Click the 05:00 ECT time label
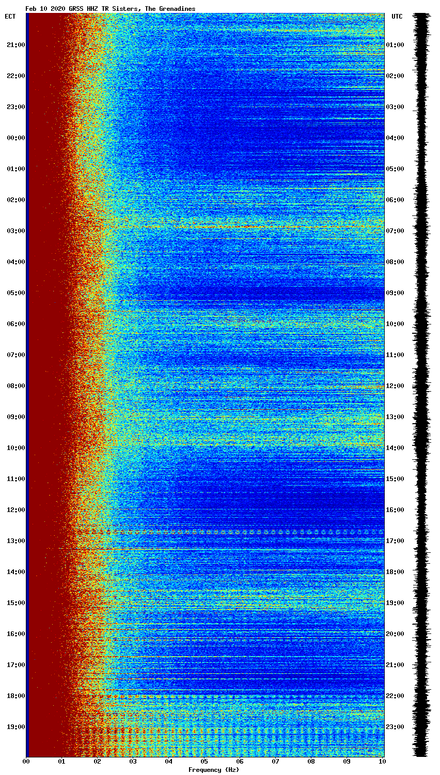Screen dimensions: 440x775 [x=15, y=293]
